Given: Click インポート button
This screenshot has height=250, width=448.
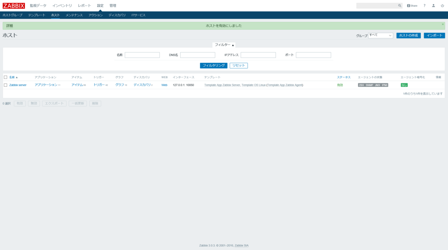Looking at the screenshot, I should [x=434, y=35].
